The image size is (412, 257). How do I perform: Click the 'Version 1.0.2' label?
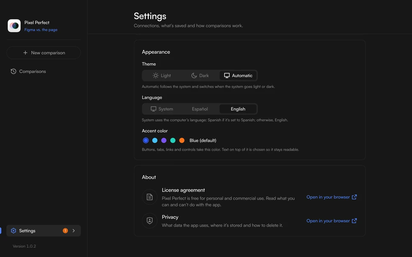tap(24, 246)
